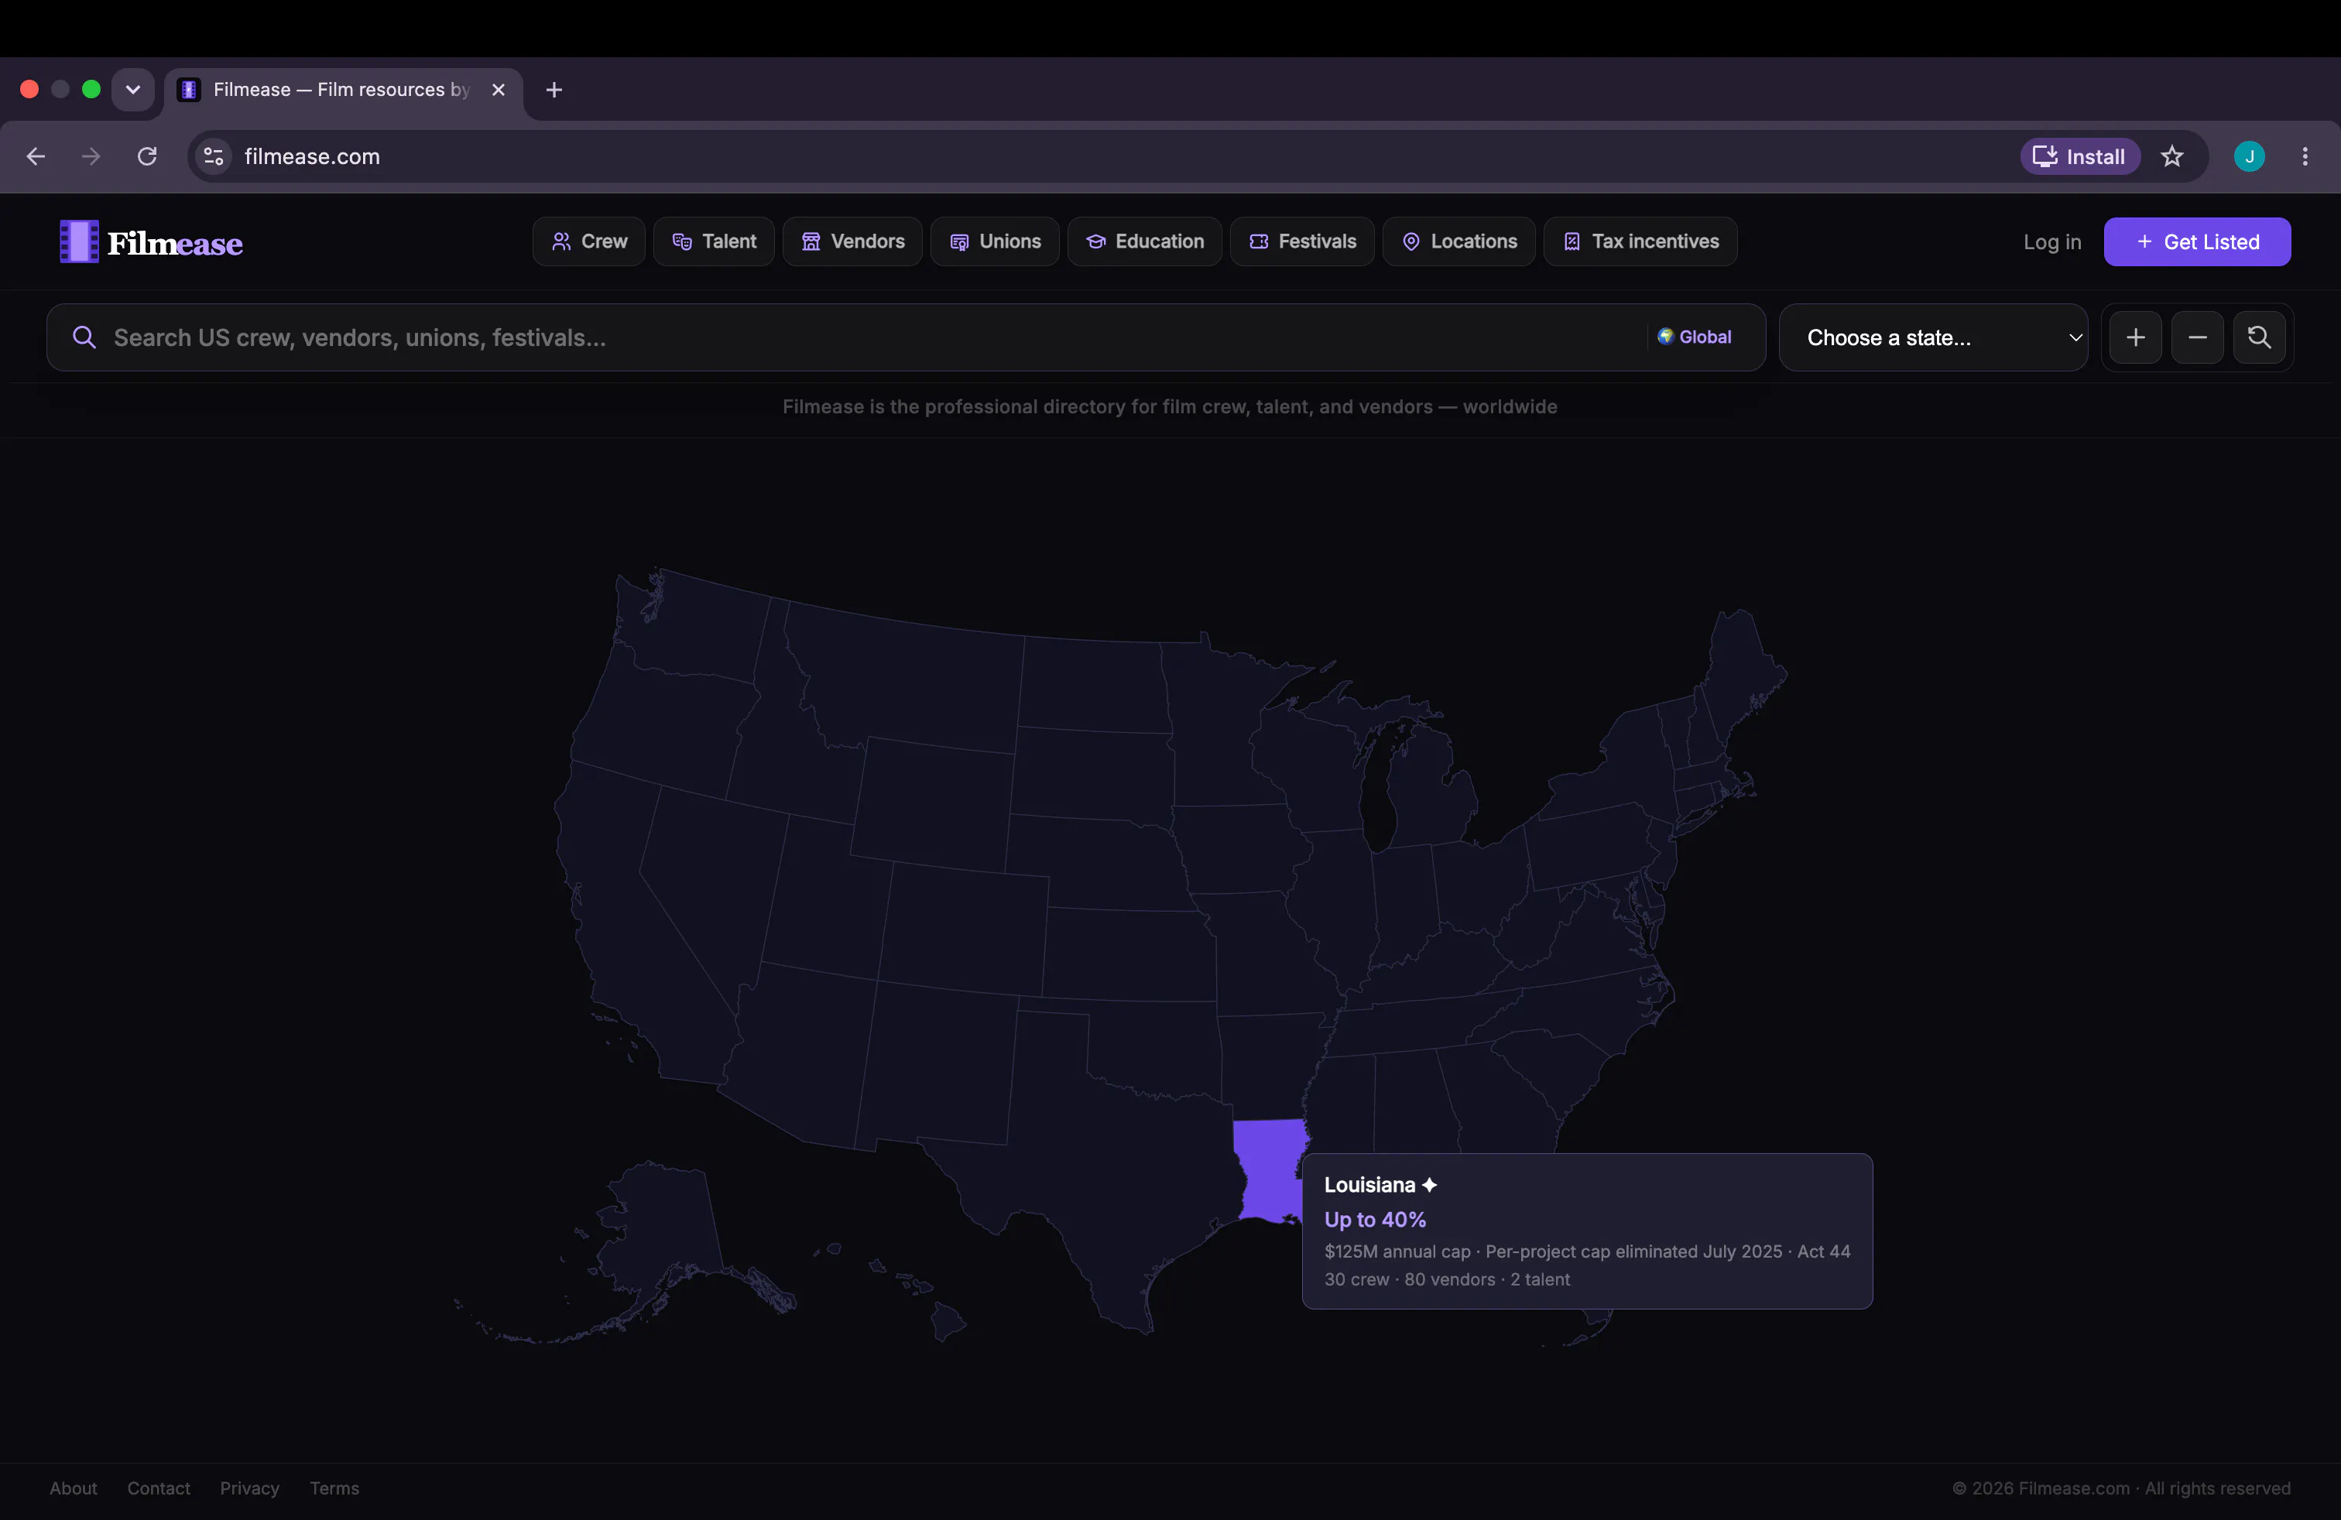The width and height of the screenshot is (2341, 1520).
Task: Open the Chrome three-dot menu
Action: 2305,156
